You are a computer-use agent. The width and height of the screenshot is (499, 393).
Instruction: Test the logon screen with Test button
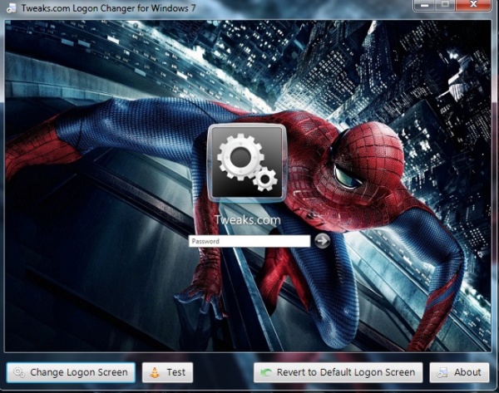167,372
